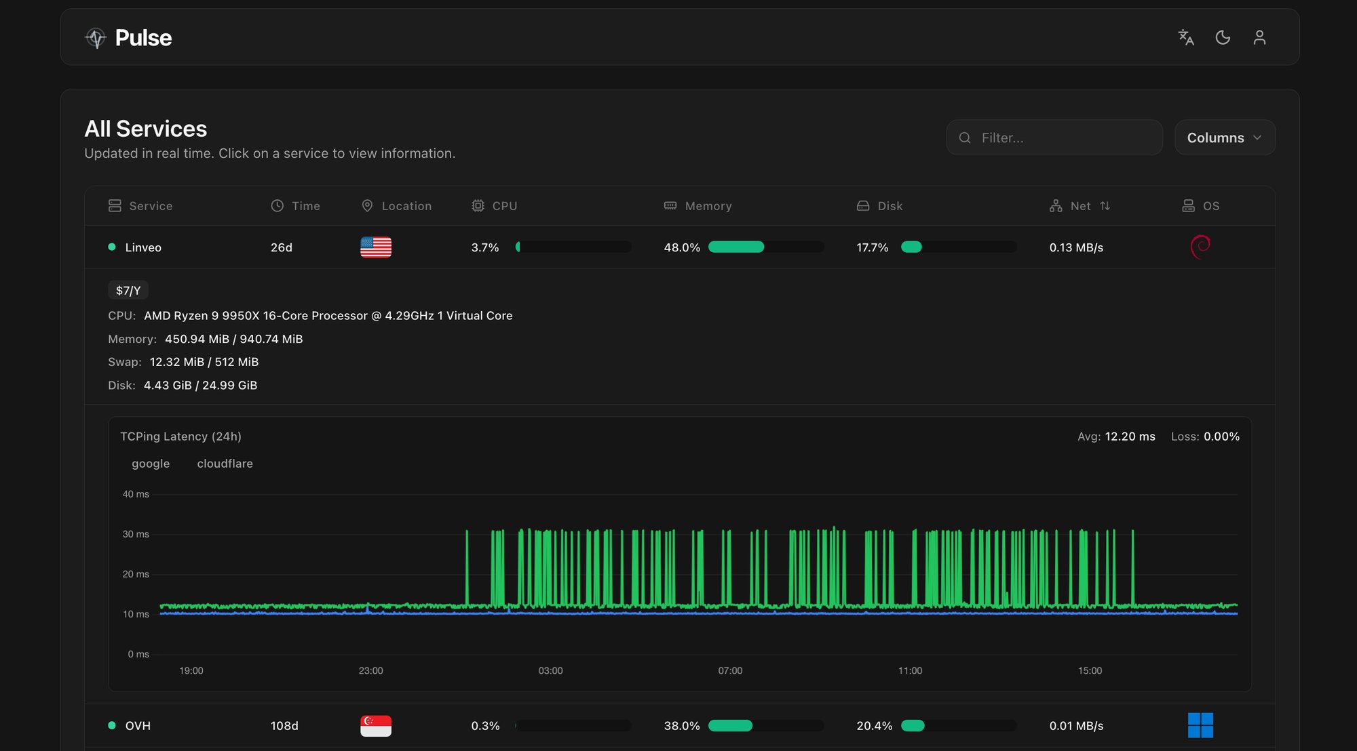
Task: Expand the OVH service row
Action: [x=138, y=725]
